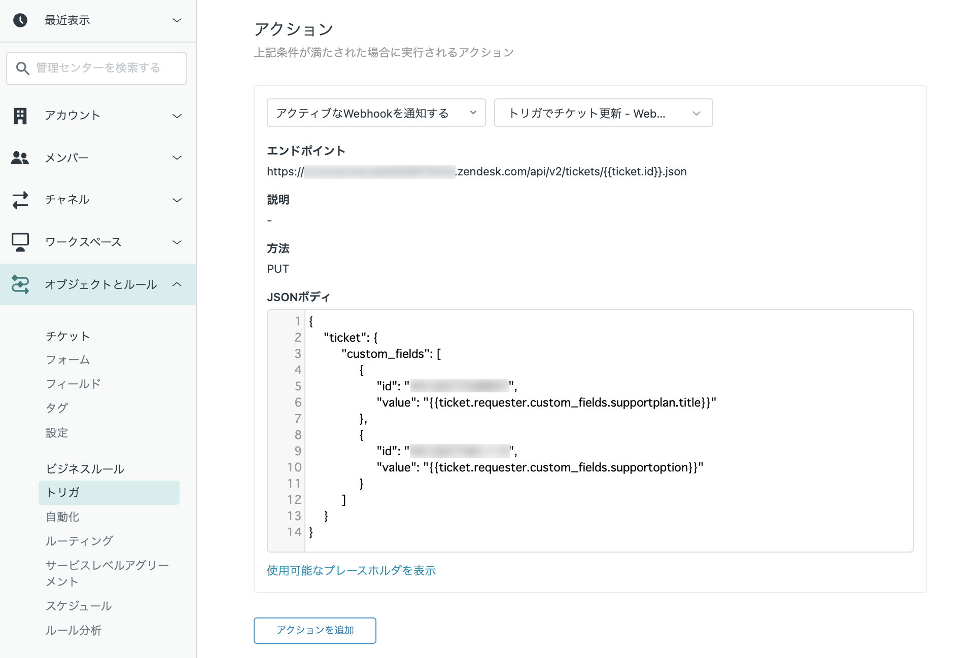Screen dimensions: 973x658
Task: Click the チャネル arrows icon
Action: click(x=20, y=200)
